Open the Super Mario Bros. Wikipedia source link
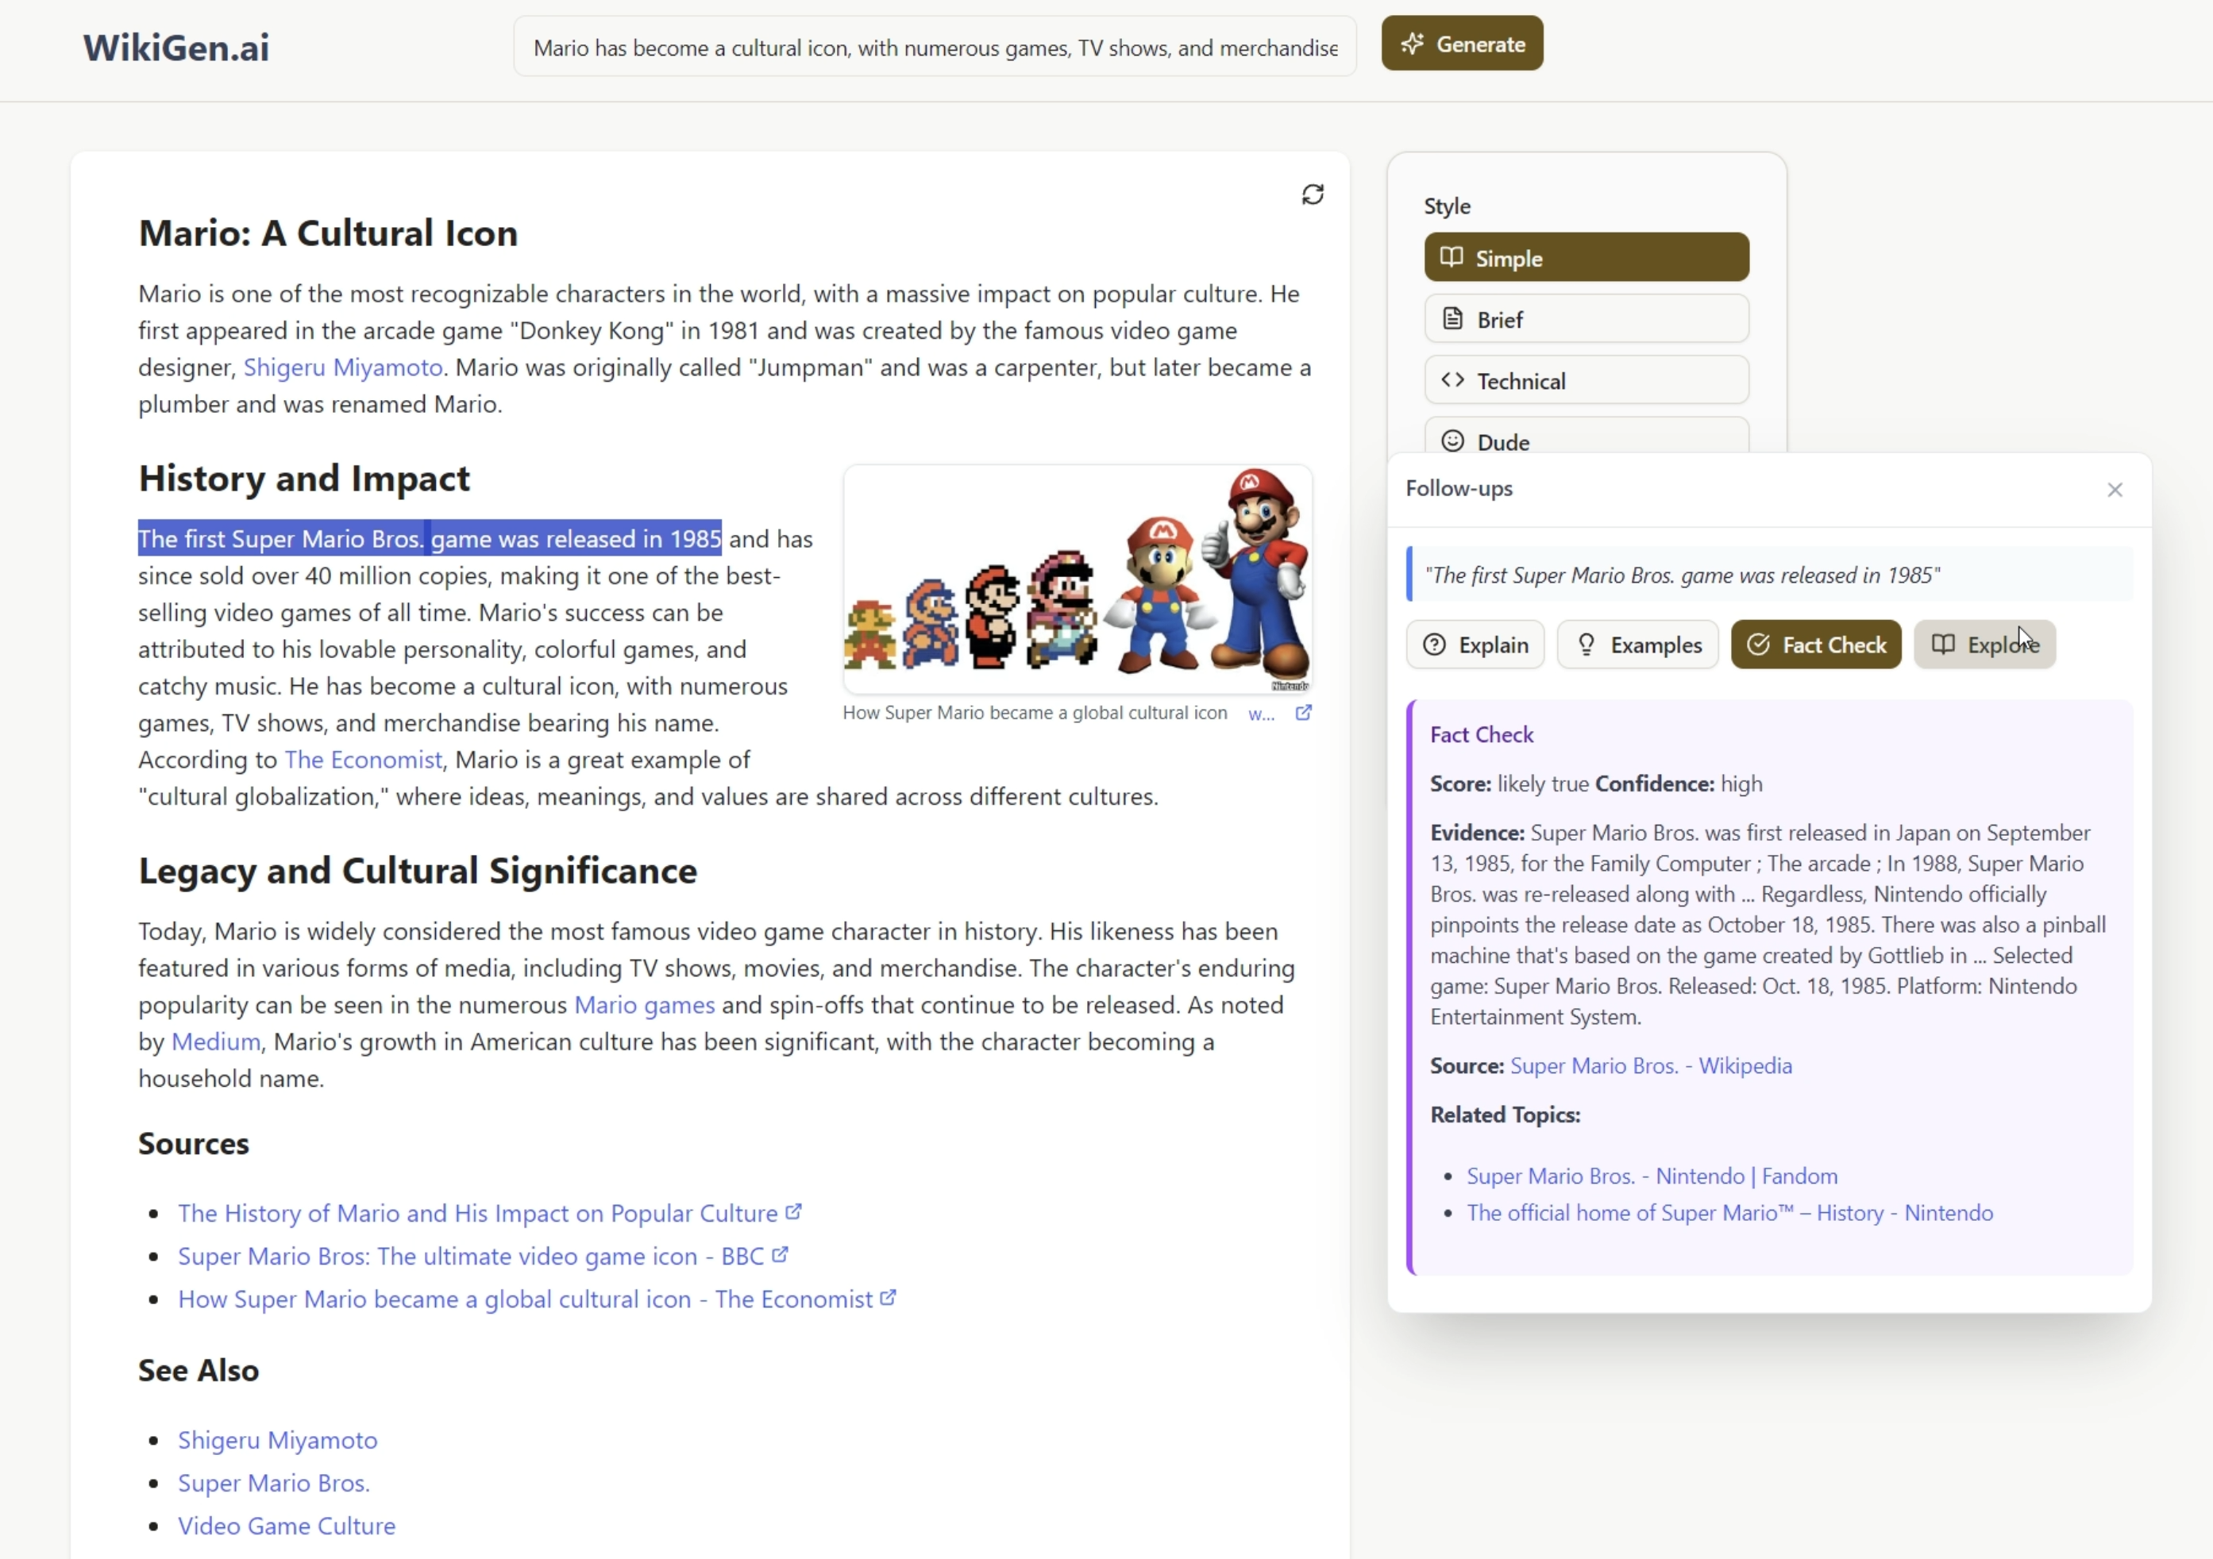 tap(1652, 1066)
